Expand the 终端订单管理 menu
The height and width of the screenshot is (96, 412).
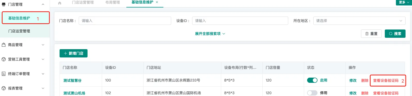click(43, 74)
